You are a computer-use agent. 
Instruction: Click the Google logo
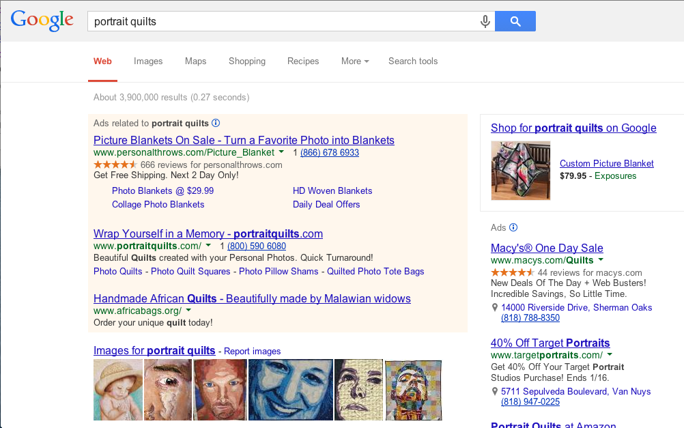point(42,20)
